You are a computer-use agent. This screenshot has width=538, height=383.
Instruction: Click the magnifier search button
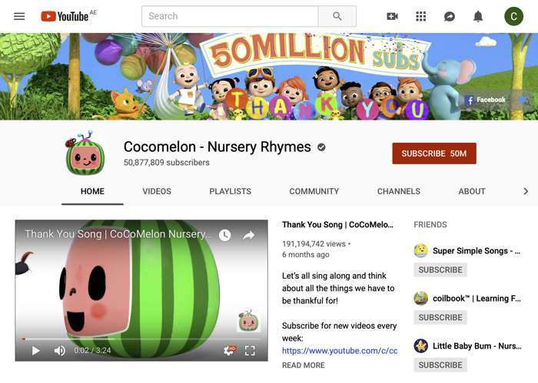pyautogui.click(x=337, y=16)
